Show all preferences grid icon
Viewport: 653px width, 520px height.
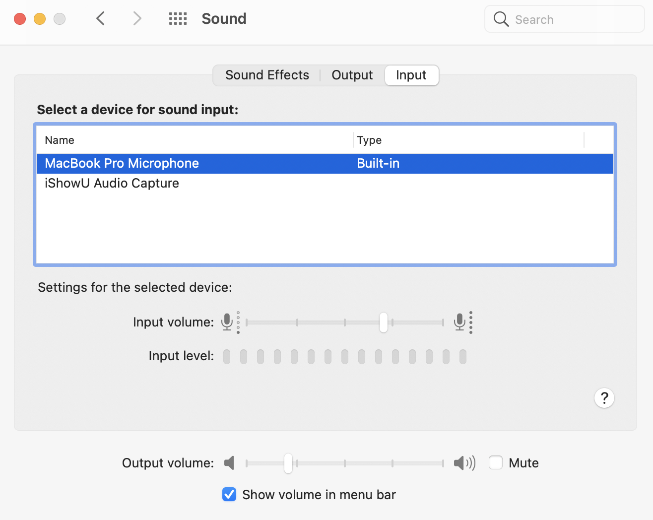pyautogui.click(x=178, y=19)
